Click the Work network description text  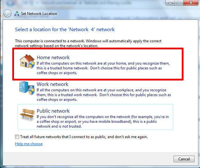point(104,95)
